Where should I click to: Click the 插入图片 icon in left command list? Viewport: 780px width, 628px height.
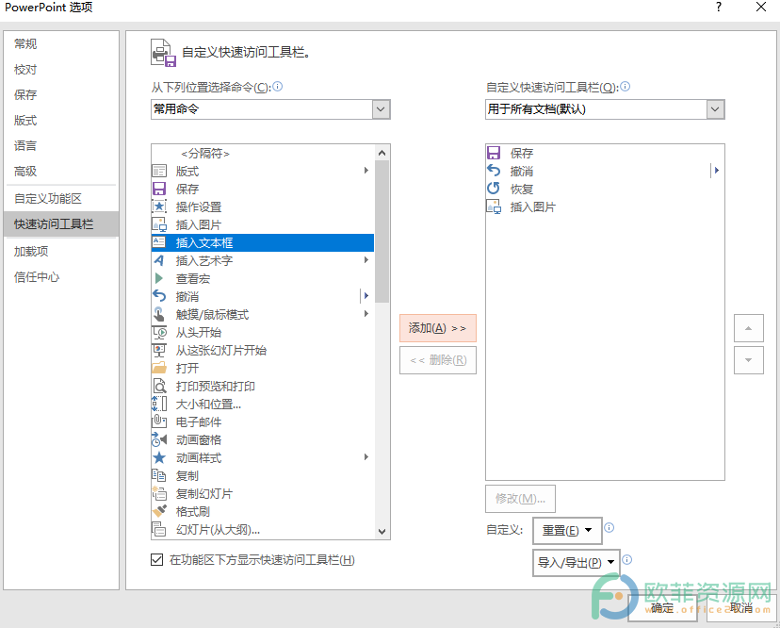(159, 225)
